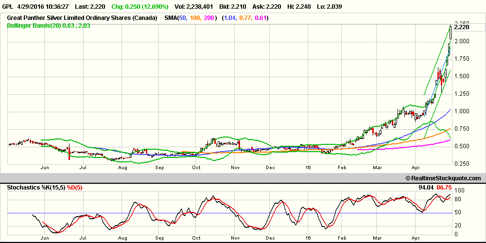Click the stochastics 50 level label
Image resolution: width=486 pixels, height=243 pixels.
[457, 213]
